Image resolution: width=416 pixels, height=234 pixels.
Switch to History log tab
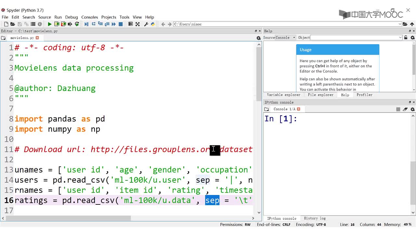pyautogui.click(x=315, y=218)
